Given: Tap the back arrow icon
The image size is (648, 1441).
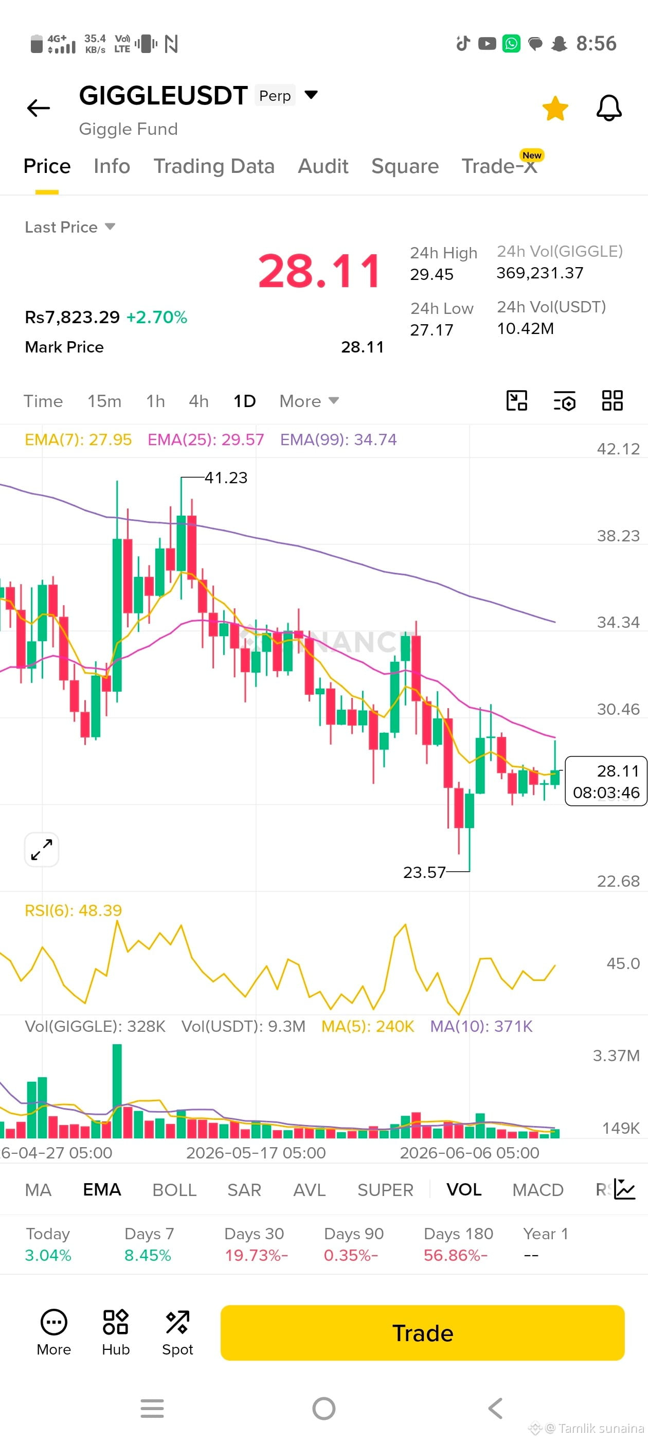Looking at the screenshot, I should click(x=38, y=108).
